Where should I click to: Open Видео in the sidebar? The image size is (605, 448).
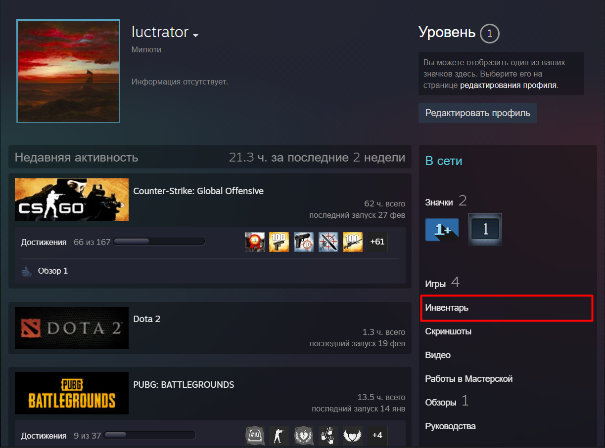(x=438, y=355)
